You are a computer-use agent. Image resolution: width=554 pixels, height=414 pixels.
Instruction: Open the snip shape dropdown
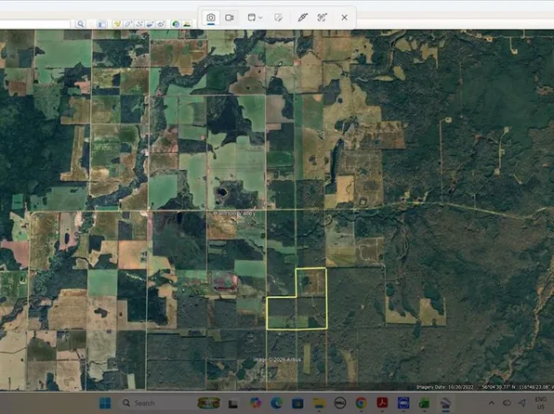click(255, 18)
